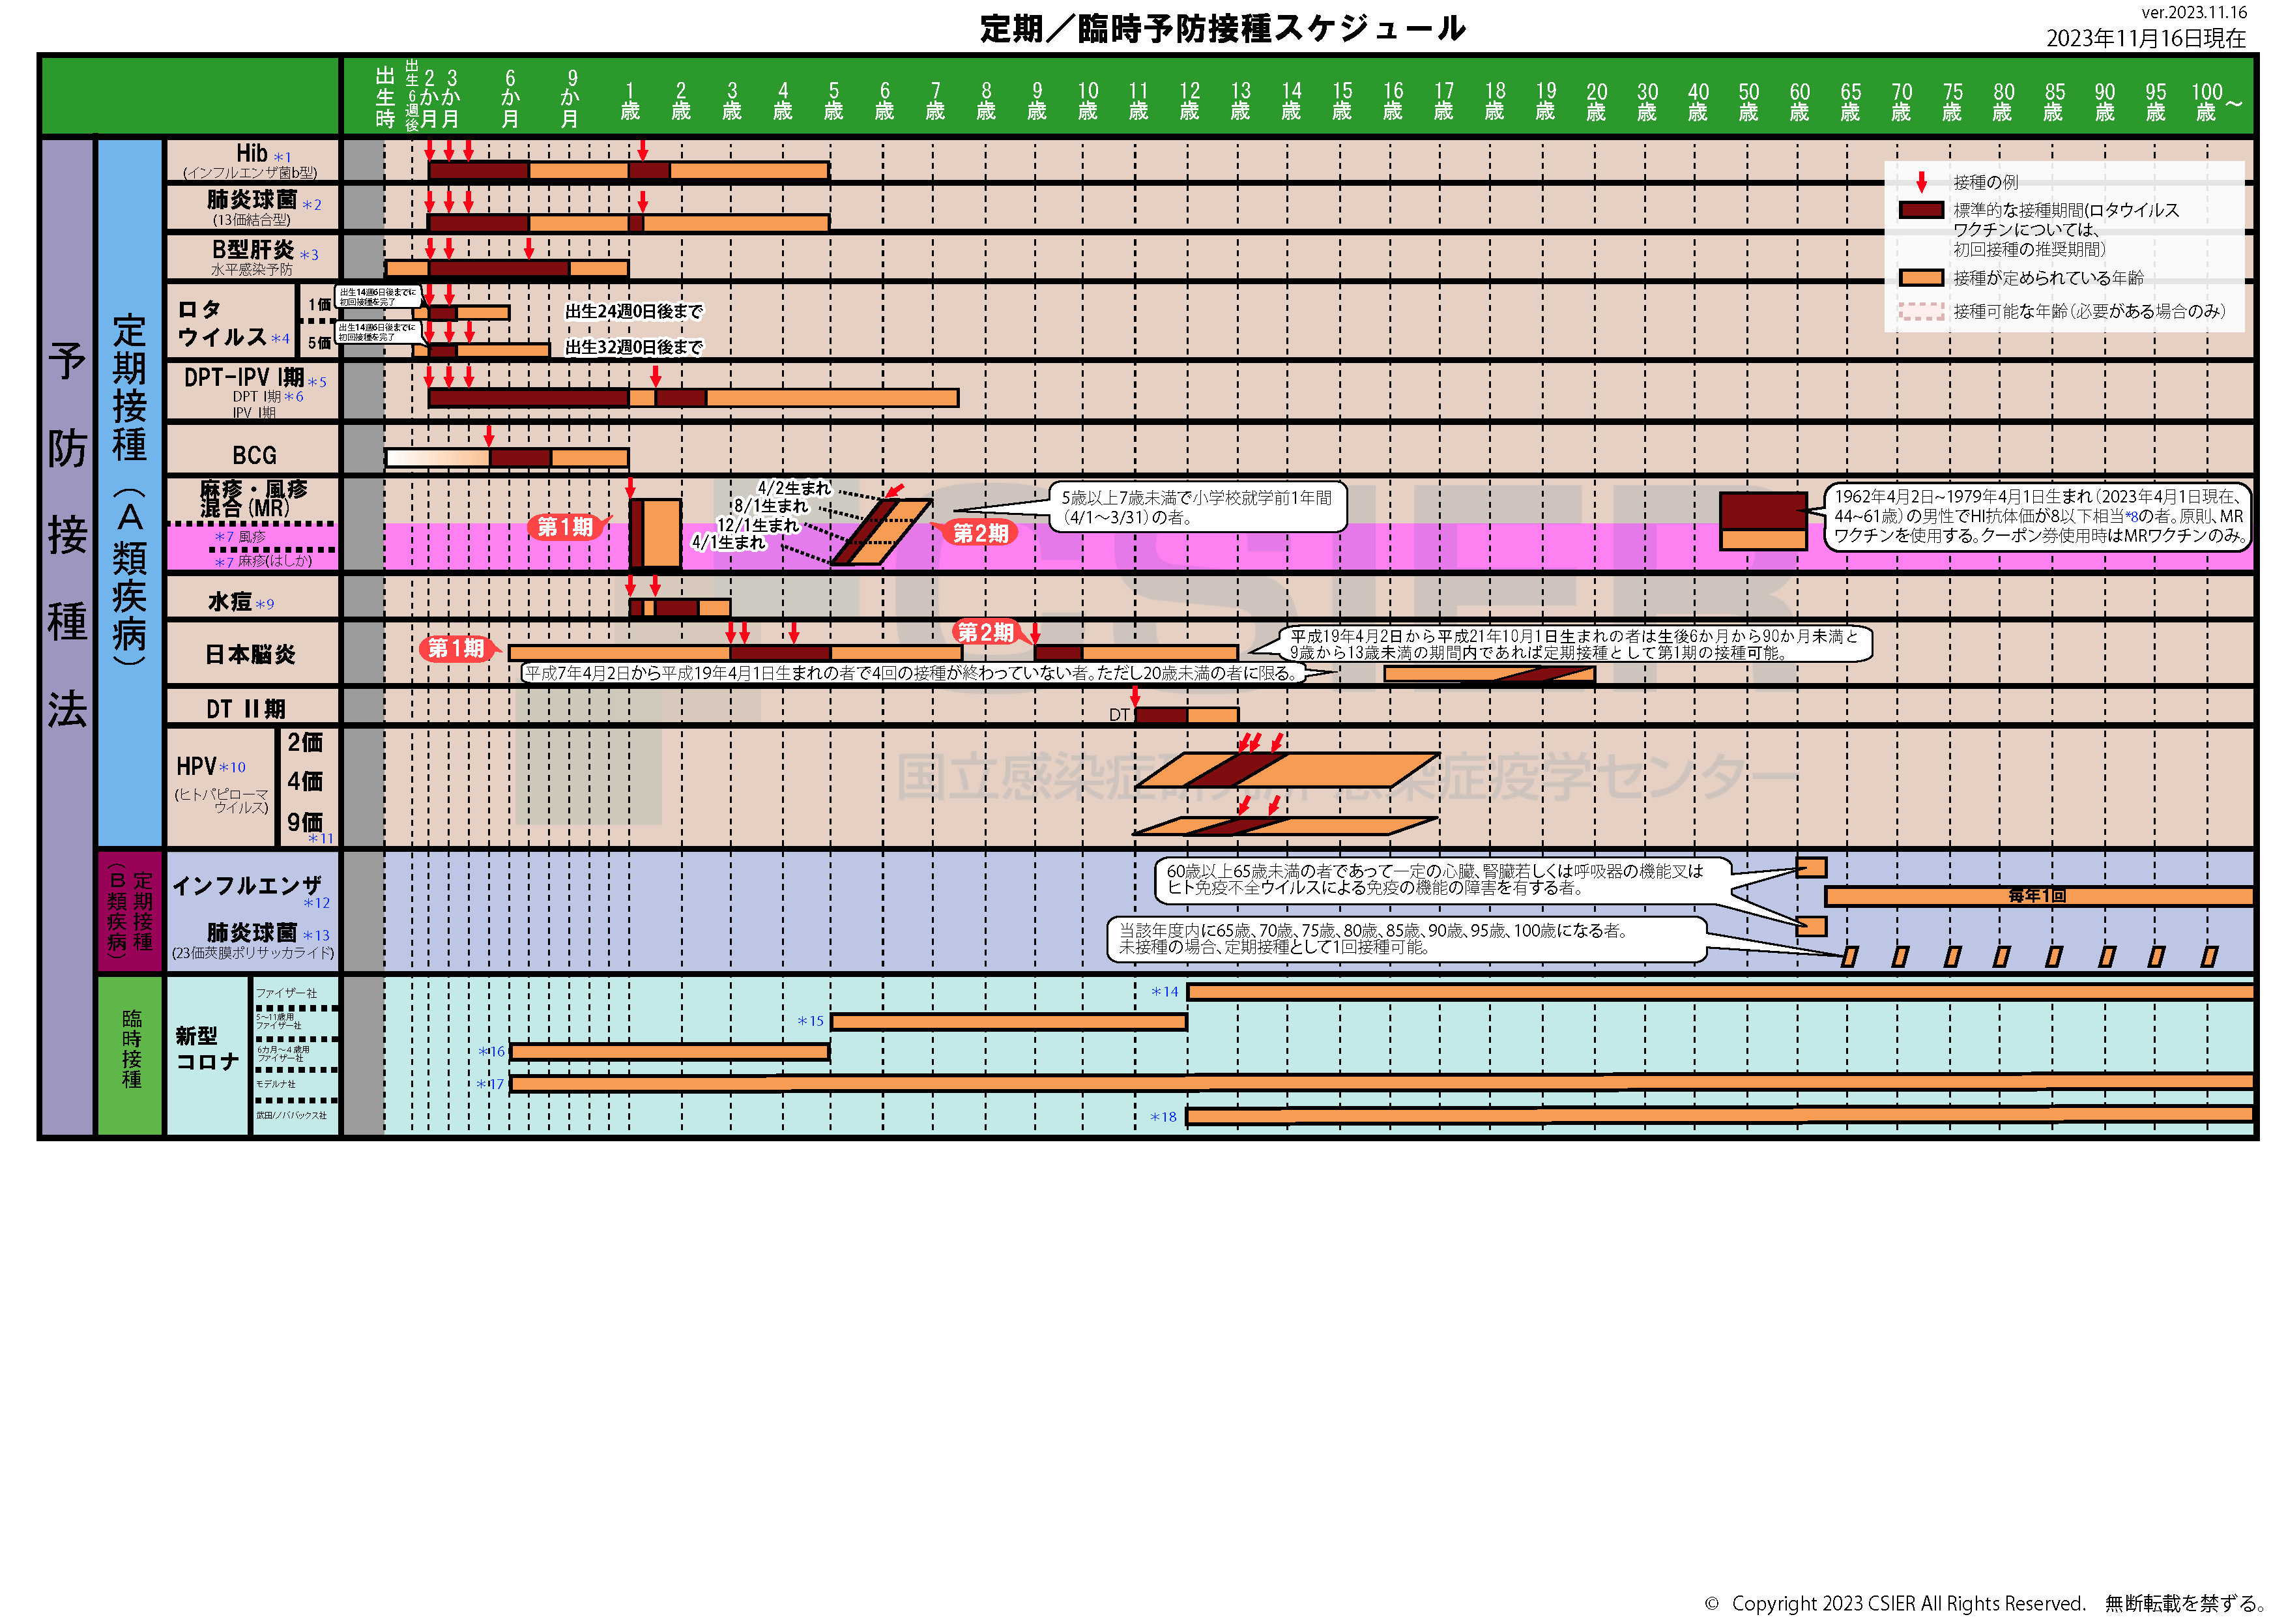Click the red arrow icon beside 接種の例 in legend
Viewport: 2286px width, 1617px height.
pos(1922,182)
